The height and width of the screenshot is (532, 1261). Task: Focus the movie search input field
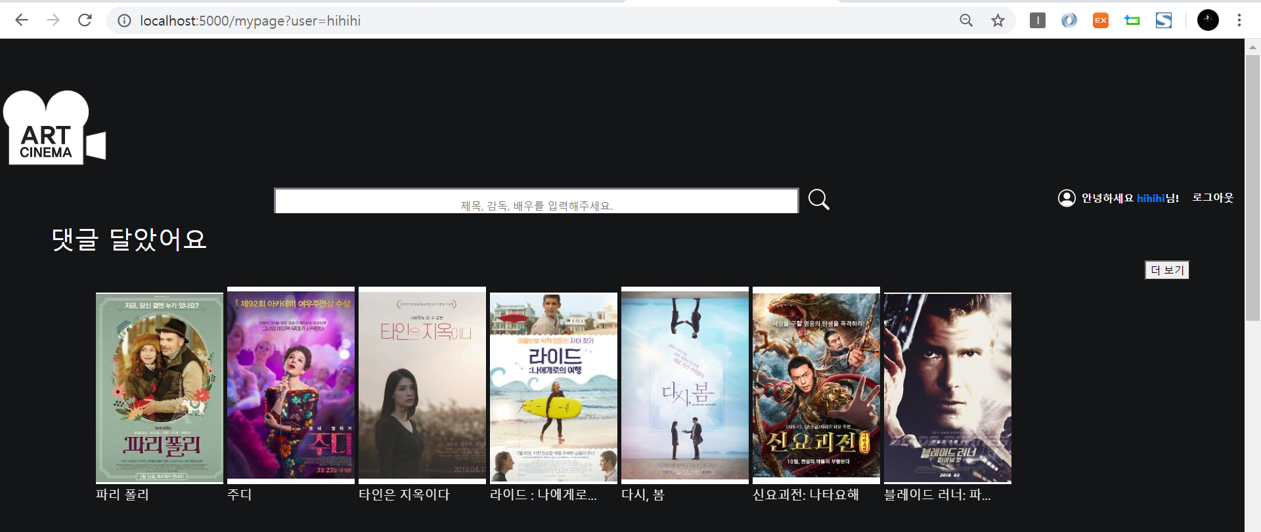click(537, 201)
